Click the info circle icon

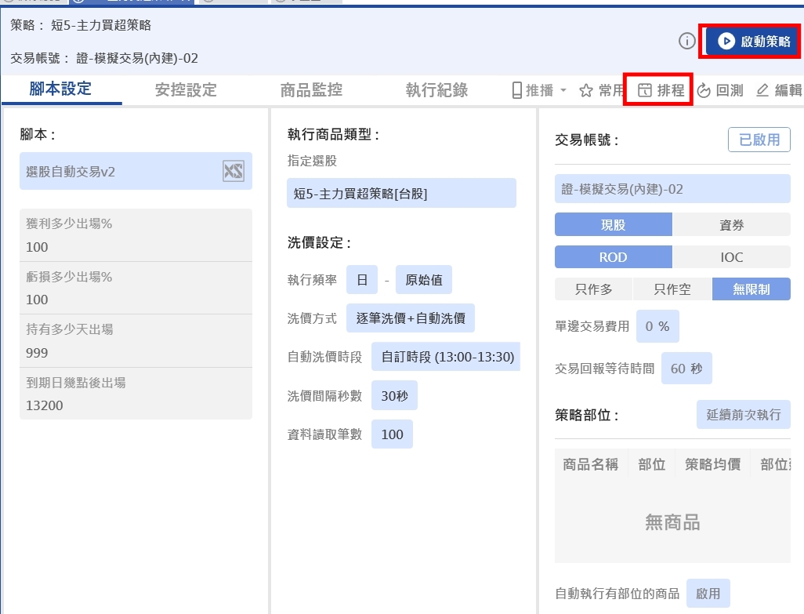686,42
